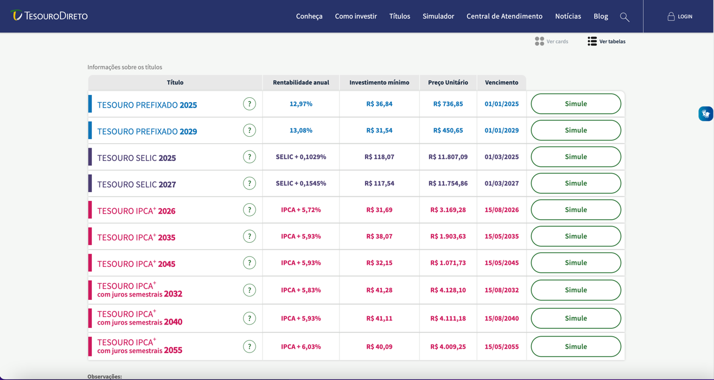Click the Ver cards grid icon

(539, 41)
